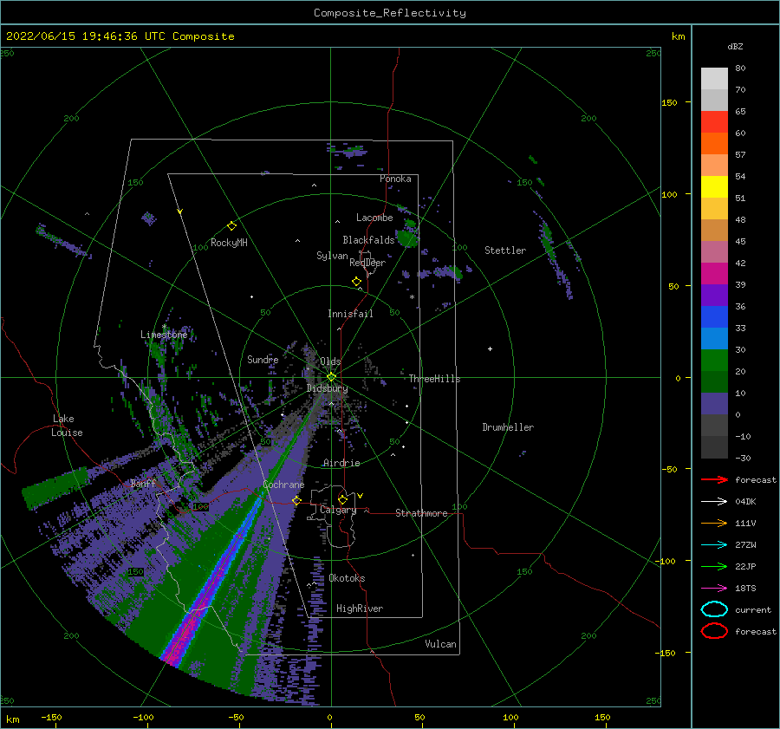Click the 'Innisfail' city label
This screenshot has width=780, height=729.
coord(350,314)
